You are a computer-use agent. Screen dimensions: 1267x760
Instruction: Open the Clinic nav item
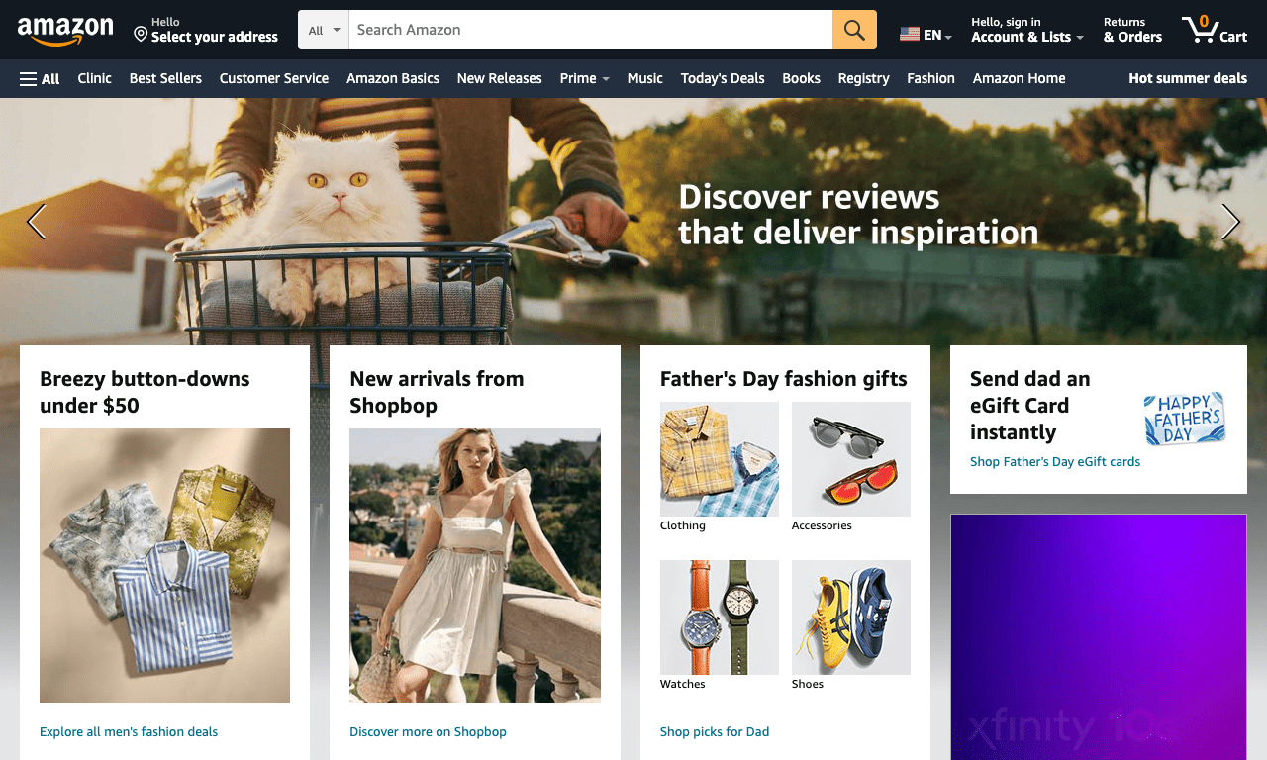(x=94, y=78)
